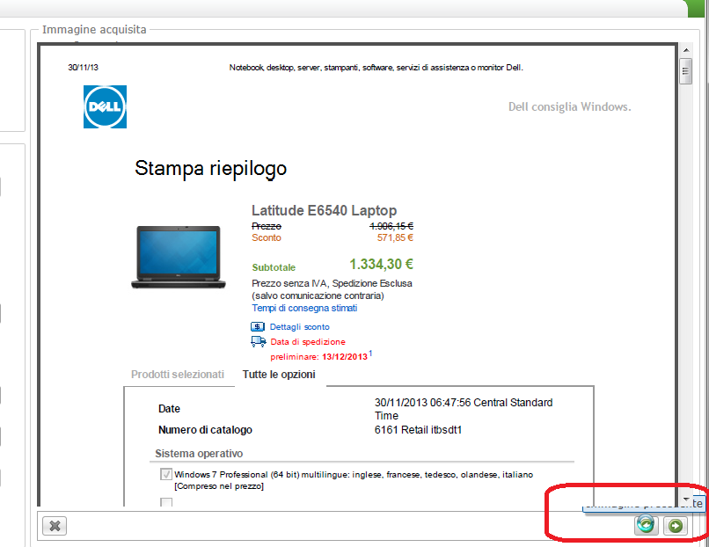Click the green circular refresh arrows icon
This screenshot has width=709, height=547.
point(646,524)
